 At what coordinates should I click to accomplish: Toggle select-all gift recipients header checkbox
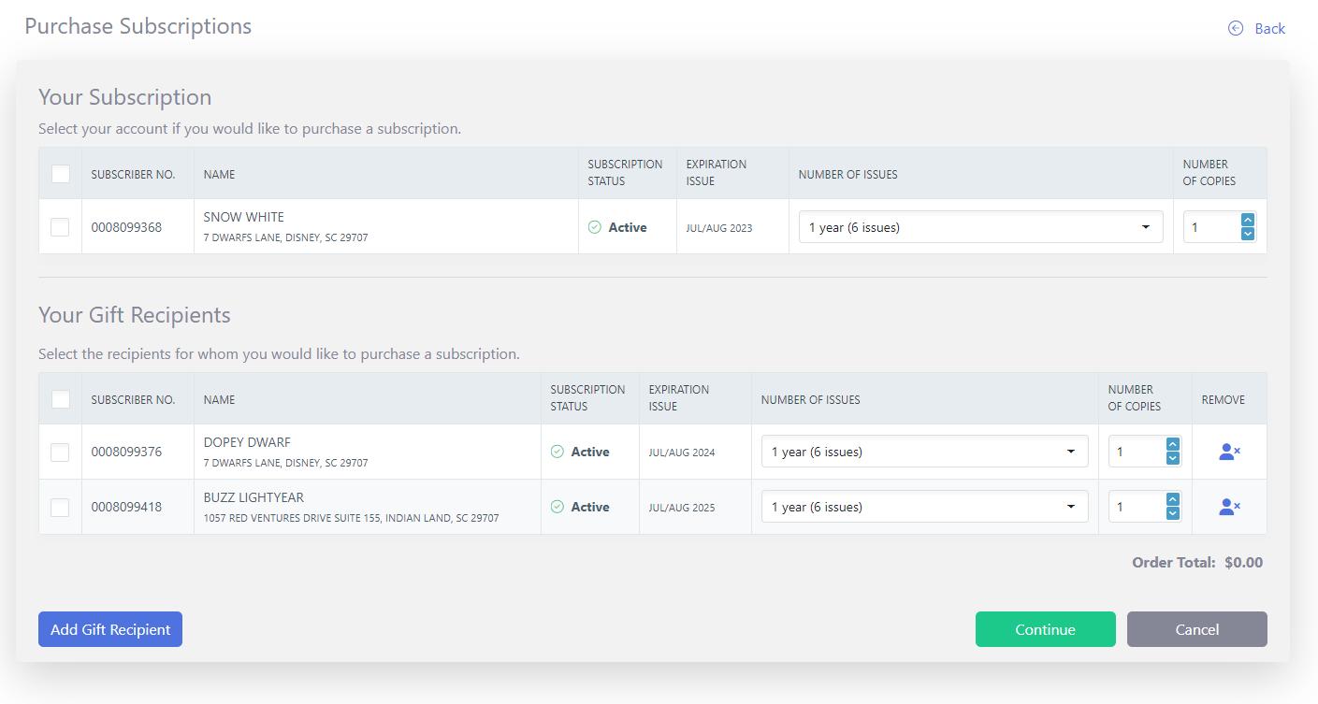[61, 399]
